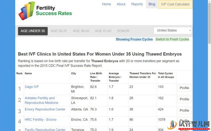Image resolution: width=211 pixels, height=131 pixels.
Task: Open the United States country dropdown
Action: (x=173, y=31)
